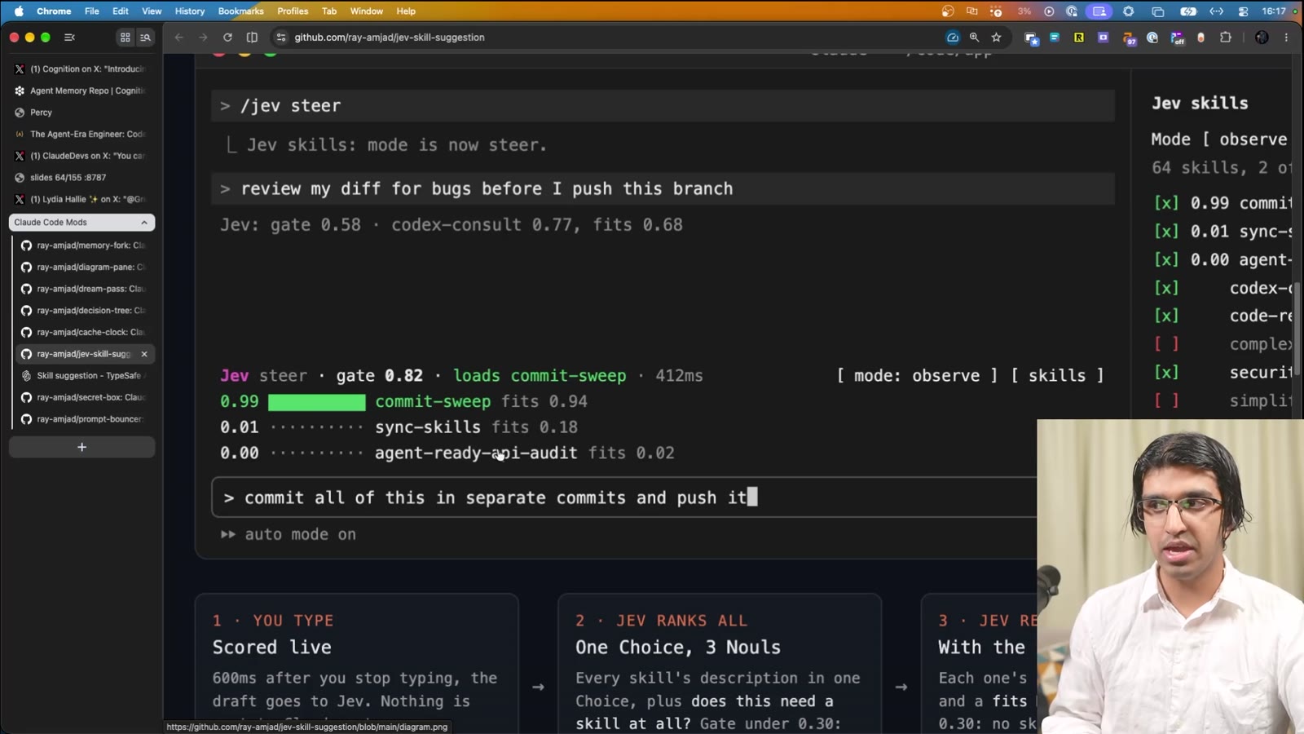The height and width of the screenshot is (734, 1304).
Task: Open the zoom magnifier in the address bar
Action: [x=974, y=38]
